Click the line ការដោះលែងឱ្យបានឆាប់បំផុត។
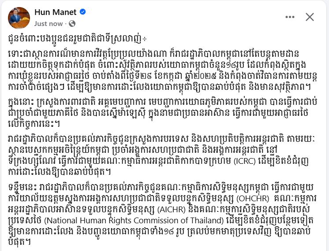 (x=59, y=172)
